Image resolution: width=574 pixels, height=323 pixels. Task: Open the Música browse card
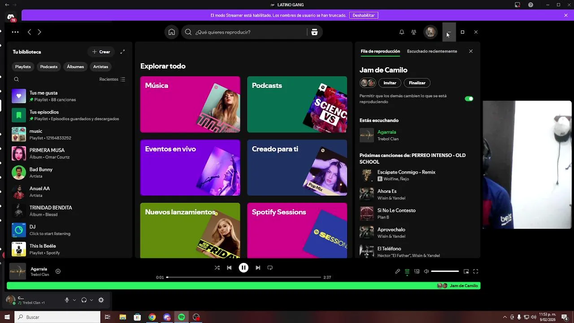click(x=190, y=105)
